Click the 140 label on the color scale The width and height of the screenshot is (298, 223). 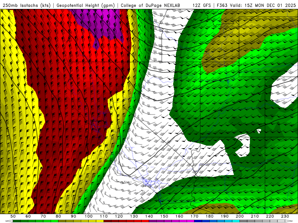[x=149, y=216]
